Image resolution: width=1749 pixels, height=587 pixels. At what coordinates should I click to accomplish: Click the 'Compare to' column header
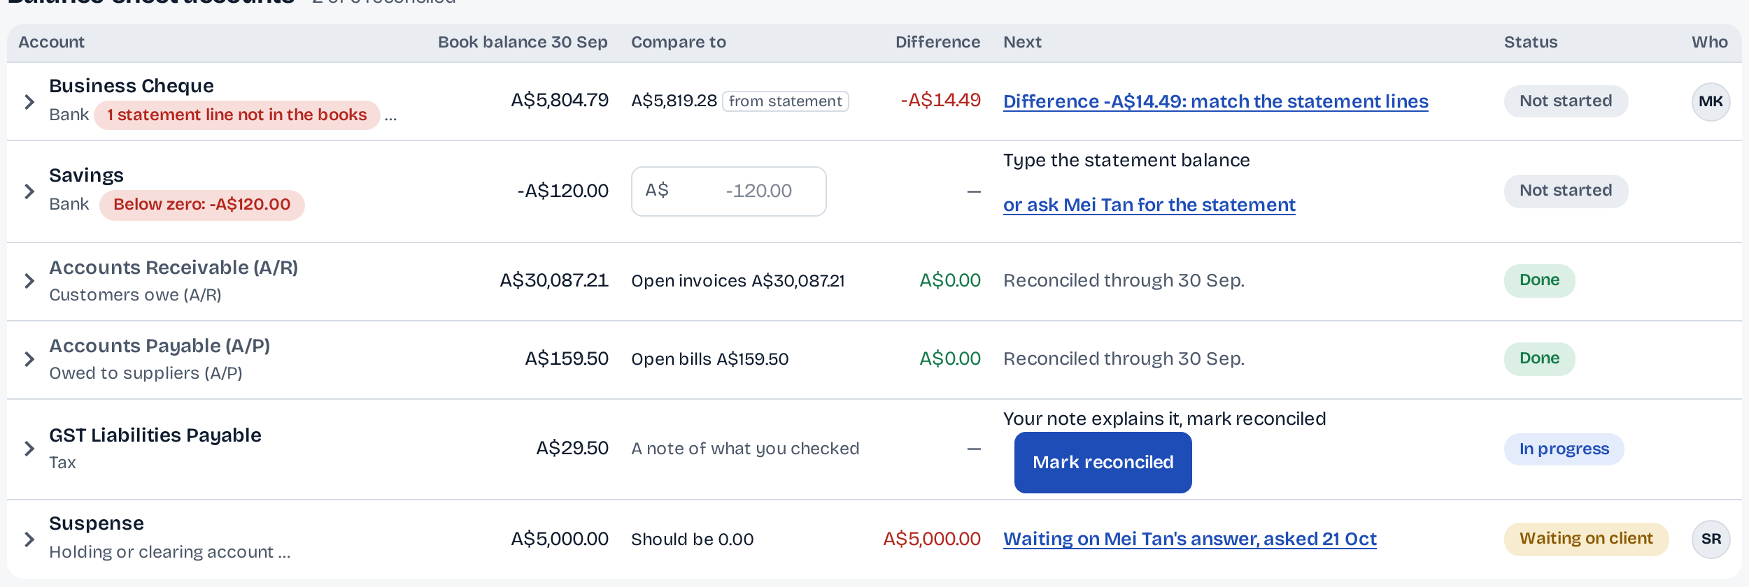pyautogui.click(x=679, y=43)
